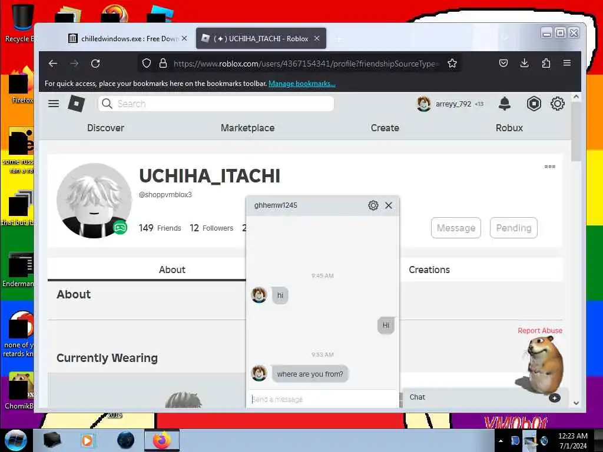Click the UCHIHA_ITACHI profile avatar picture
Viewport: 603px width, 452px height.
point(94,201)
